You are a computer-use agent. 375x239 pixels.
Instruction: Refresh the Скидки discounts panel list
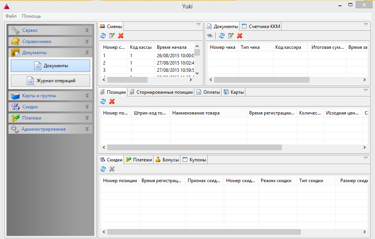[103, 169]
